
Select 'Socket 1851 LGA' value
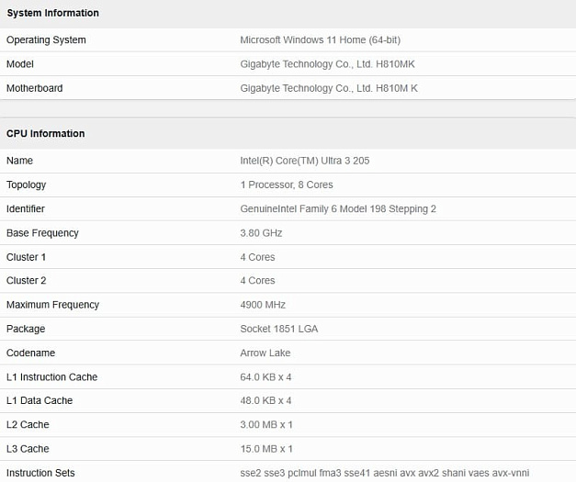tap(279, 329)
